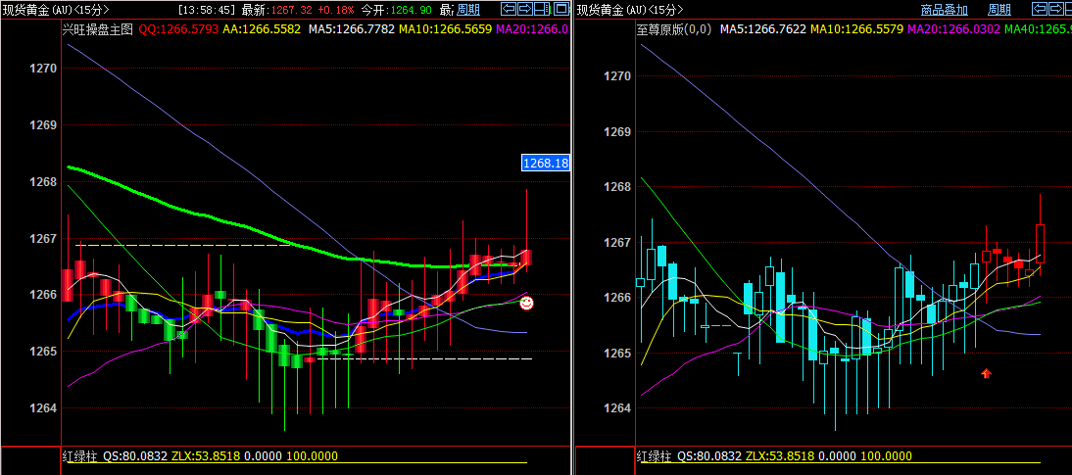Click the red up-arrow buy signal marker

click(x=987, y=373)
